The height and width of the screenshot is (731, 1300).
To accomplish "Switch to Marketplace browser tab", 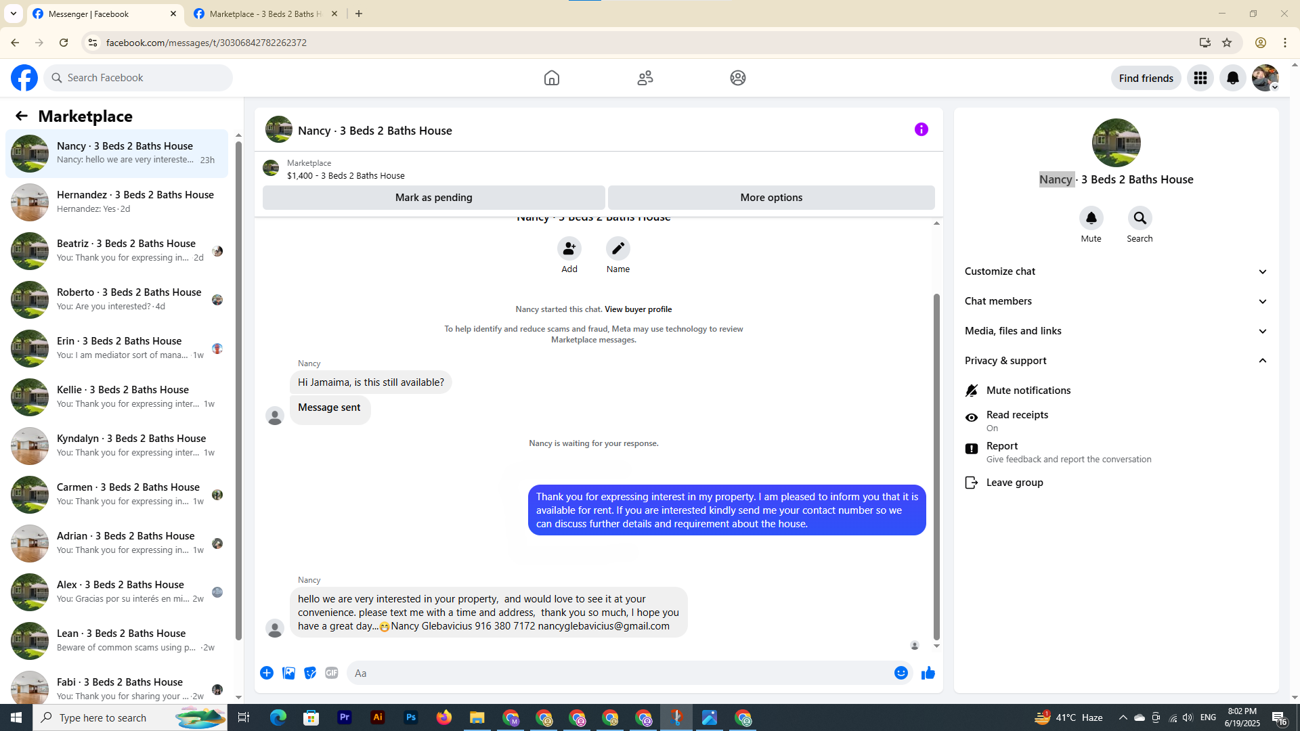I will point(264,14).
